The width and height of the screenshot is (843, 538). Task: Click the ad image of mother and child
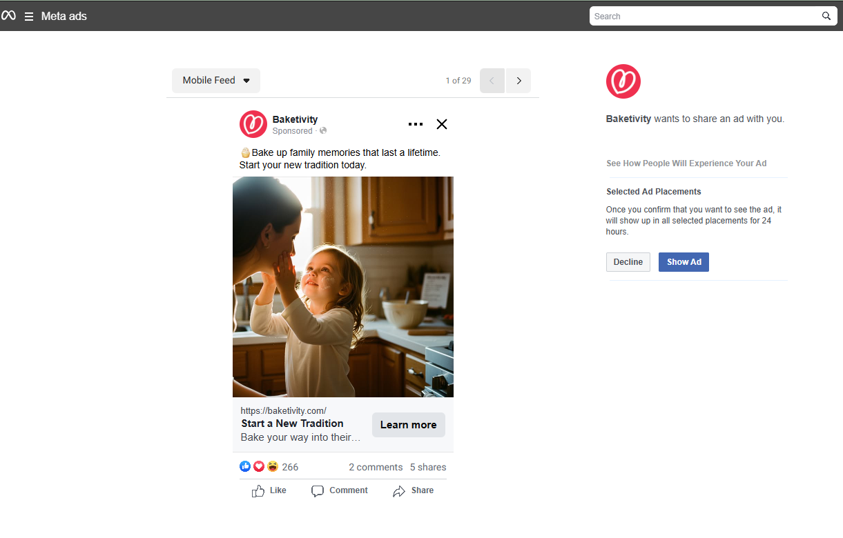point(343,287)
